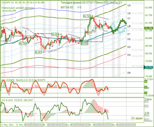The width and height of the screenshot is (154, 127).
Task: Click the D4 band label
Action: coord(129,55)
